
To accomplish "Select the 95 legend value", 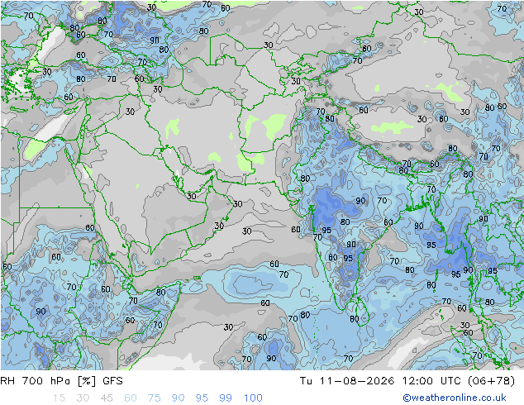I will point(202,398).
